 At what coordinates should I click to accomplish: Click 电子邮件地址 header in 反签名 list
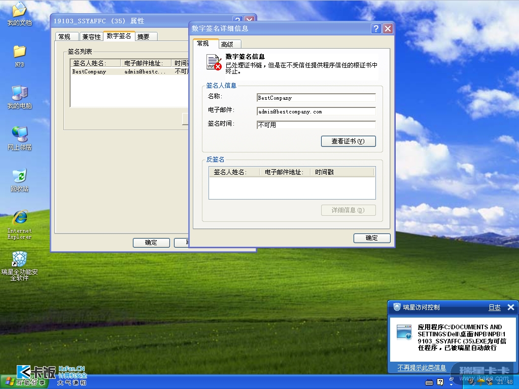pos(285,172)
